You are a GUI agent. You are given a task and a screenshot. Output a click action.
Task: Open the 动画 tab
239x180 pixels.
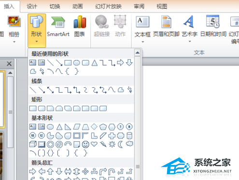point(78,6)
